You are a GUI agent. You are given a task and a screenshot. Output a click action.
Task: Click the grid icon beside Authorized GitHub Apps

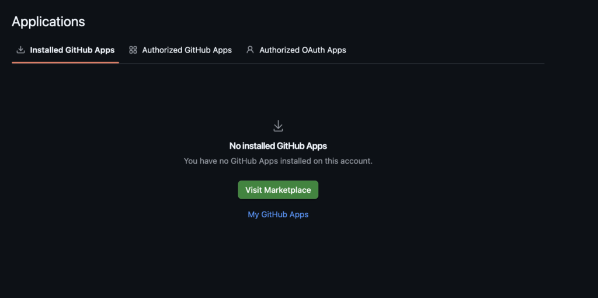[x=133, y=50]
